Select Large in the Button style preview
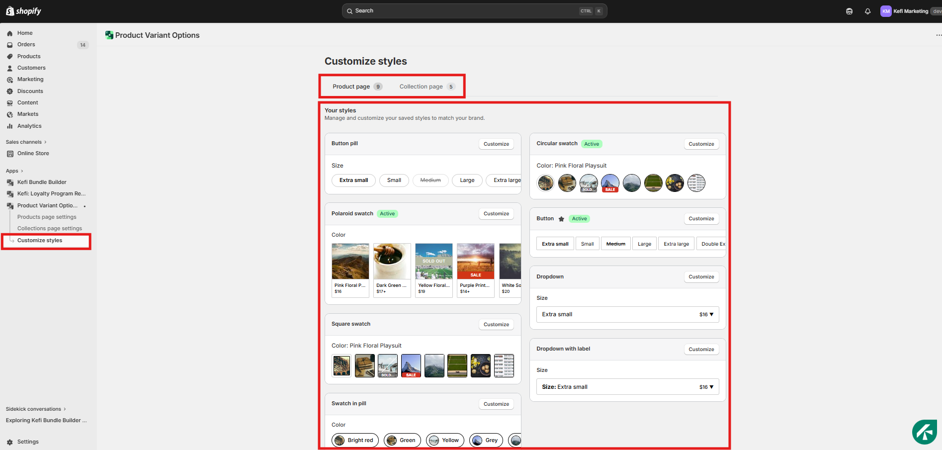The width and height of the screenshot is (942, 450). coord(644,244)
